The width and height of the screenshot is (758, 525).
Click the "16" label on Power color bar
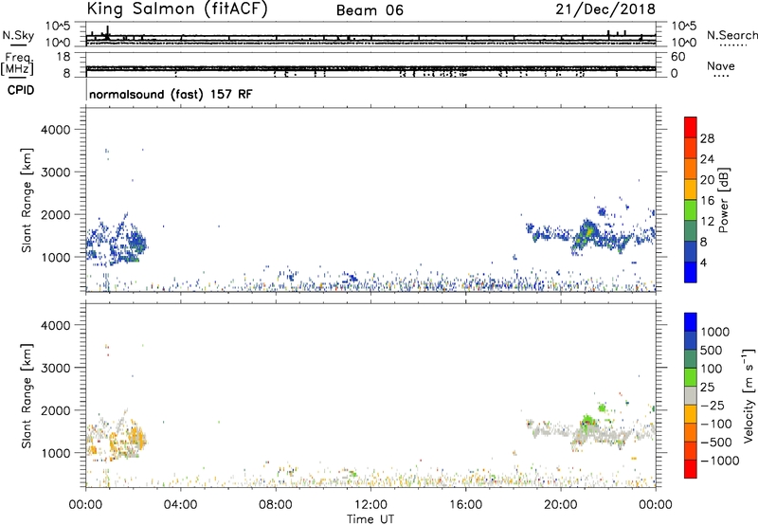(x=707, y=201)
